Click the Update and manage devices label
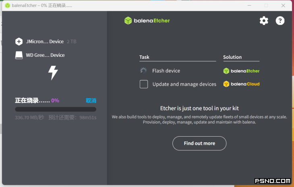Viewport: 294px width, 187px height. [184, 84]
